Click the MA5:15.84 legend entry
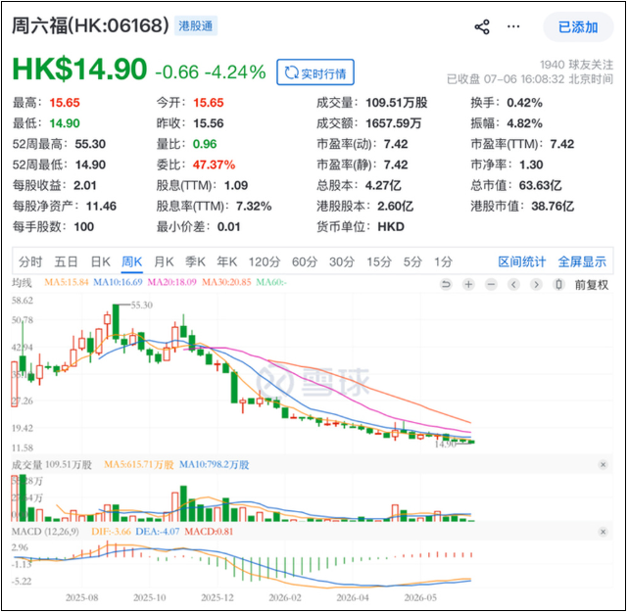This screenshot has height=613, width=628. pos(66,282)
